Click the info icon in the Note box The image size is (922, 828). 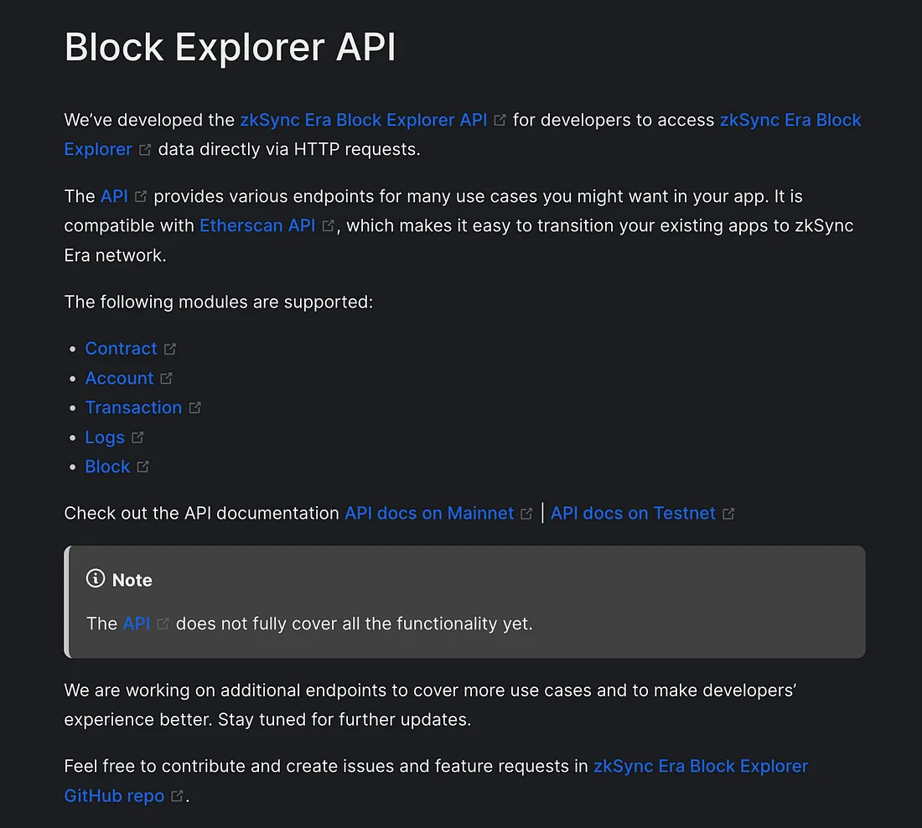pyautogui.click(x=96, y=578)
